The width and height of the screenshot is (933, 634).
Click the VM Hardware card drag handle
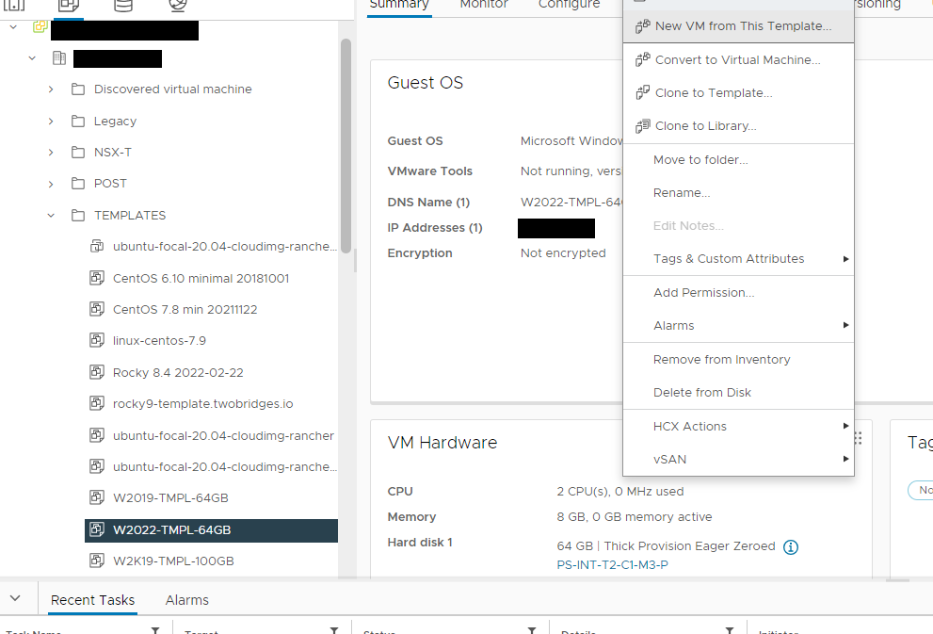coord(858,439)
